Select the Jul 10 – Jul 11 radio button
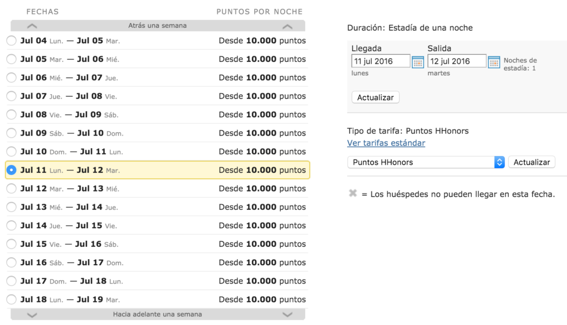567x325 pixels. point(11,151)
